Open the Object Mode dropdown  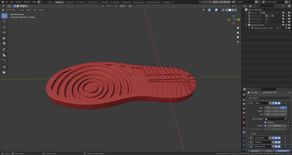click(x=10, y=10)
